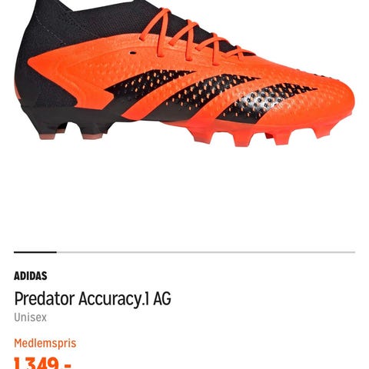
Task: Click the empty white area below the boot
Action: tap(184, 198)
